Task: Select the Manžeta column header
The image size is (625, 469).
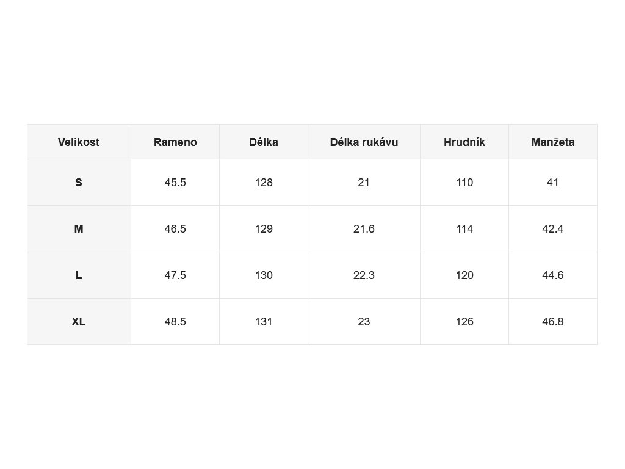Action: 553,142
